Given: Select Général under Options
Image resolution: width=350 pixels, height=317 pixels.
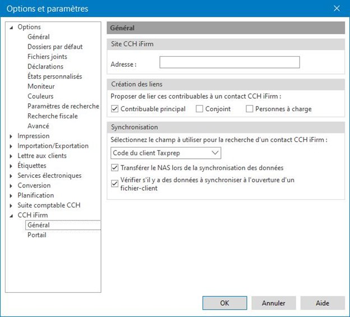Looking at the screenshot, I should (x=38, y=36).
